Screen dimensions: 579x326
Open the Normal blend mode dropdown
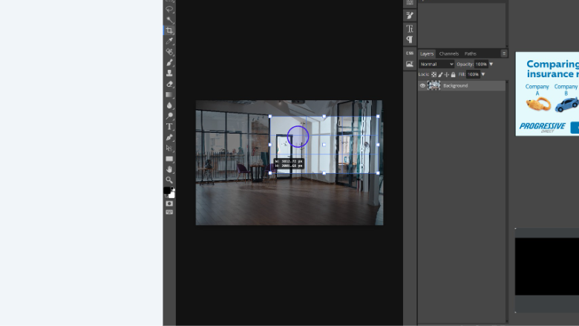(x=436, y=64)
